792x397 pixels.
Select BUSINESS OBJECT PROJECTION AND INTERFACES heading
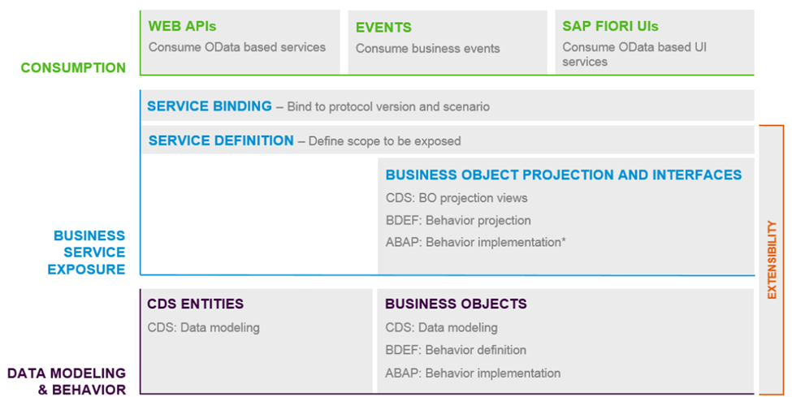(563, 175)
